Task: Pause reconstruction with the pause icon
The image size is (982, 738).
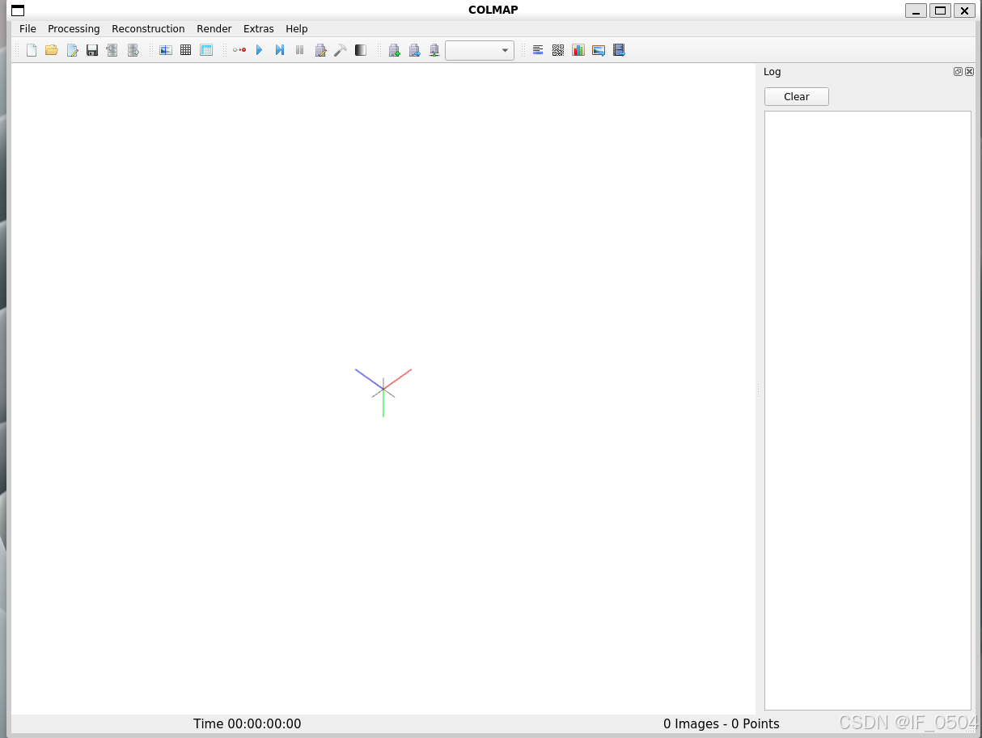Action: [300, 50]
